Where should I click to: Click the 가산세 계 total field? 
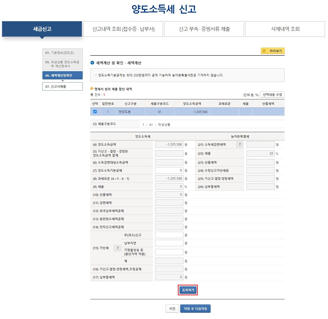(169, 261)
